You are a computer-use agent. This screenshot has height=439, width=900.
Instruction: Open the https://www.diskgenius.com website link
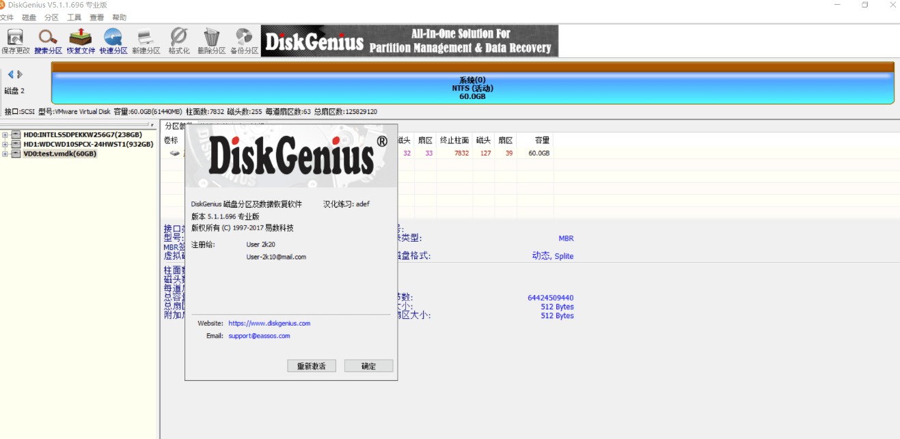click(269, 323)
